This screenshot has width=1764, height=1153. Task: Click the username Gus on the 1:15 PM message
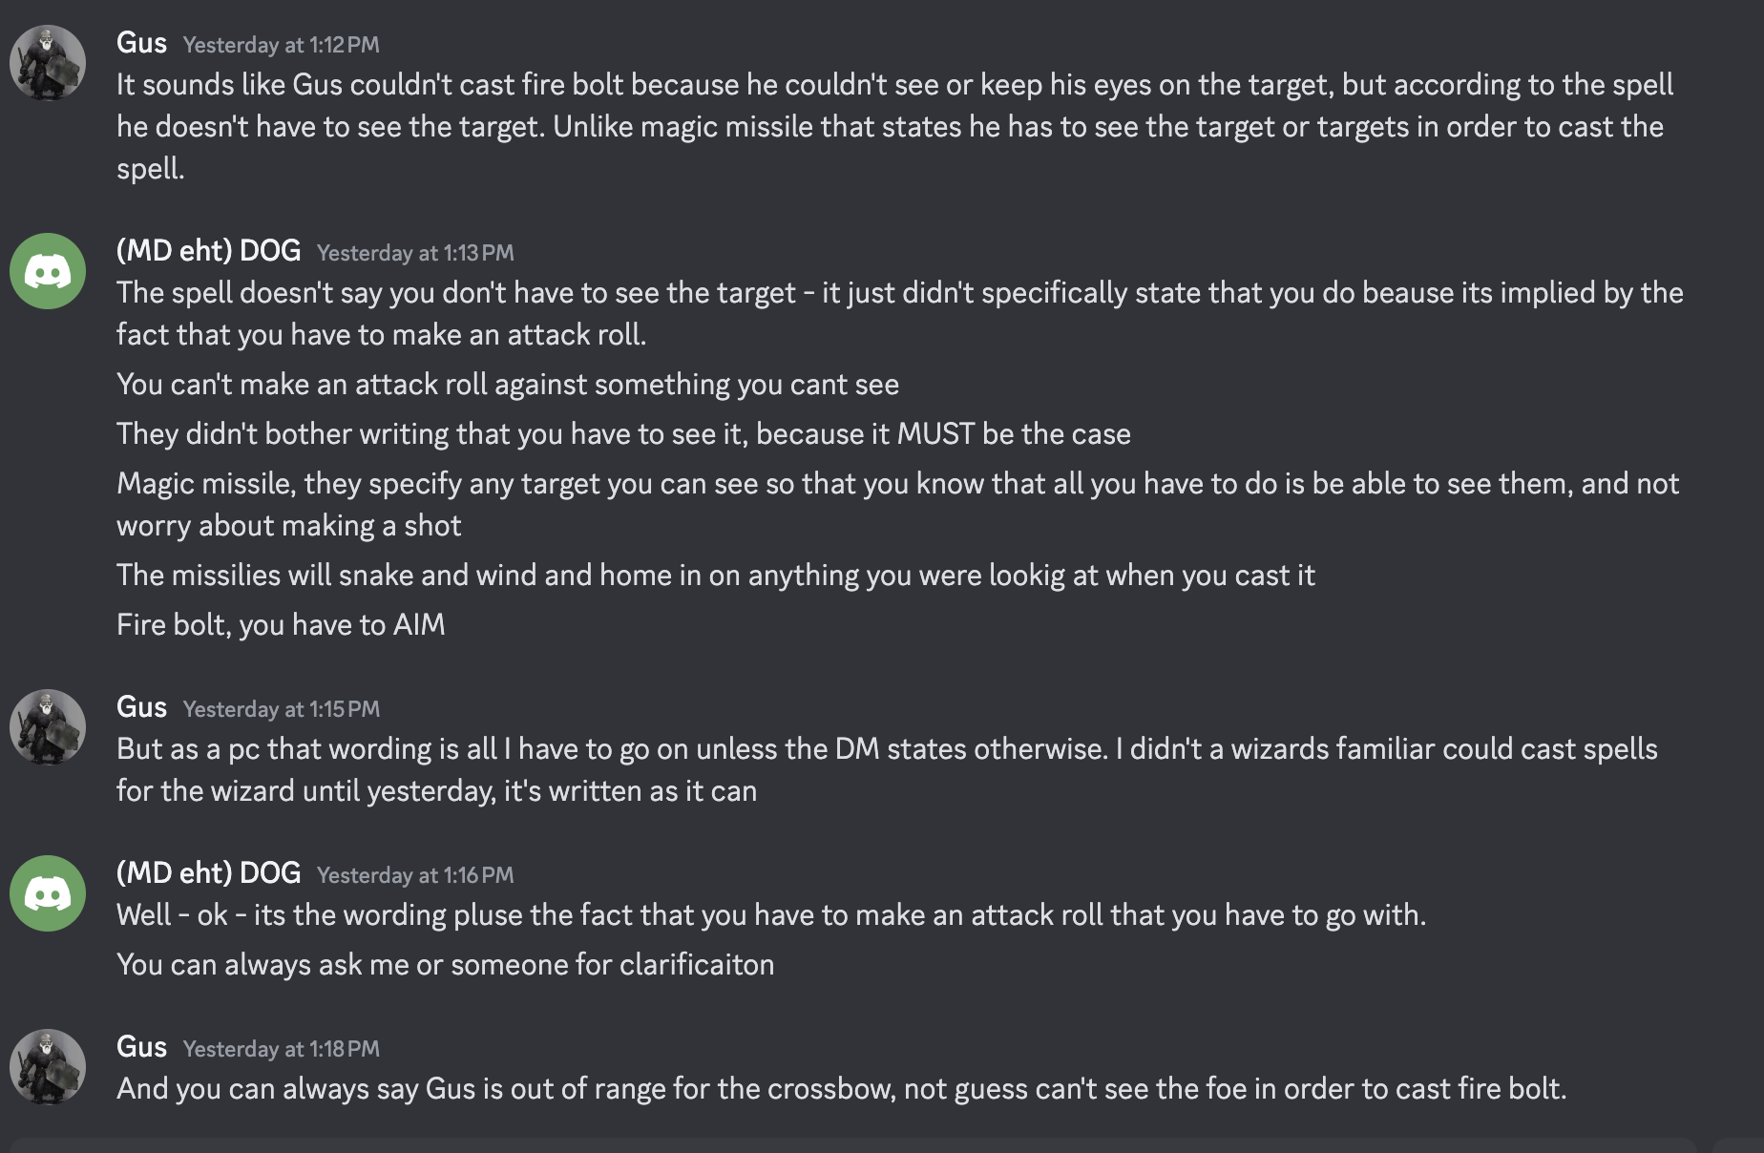click(x=141, y=707)
